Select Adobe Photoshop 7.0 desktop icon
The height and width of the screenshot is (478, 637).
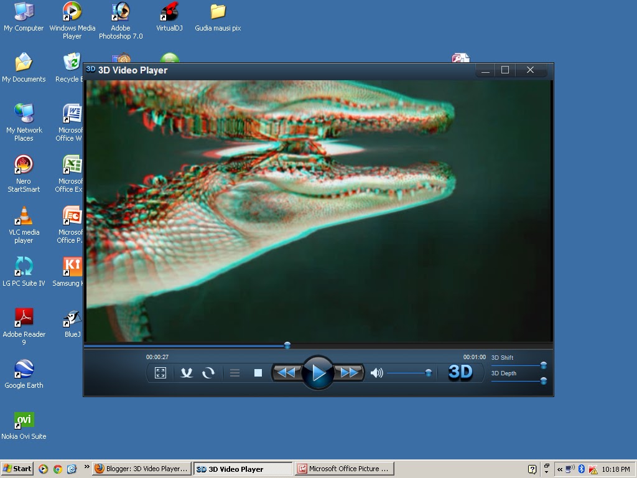click(x=121, y=21)
